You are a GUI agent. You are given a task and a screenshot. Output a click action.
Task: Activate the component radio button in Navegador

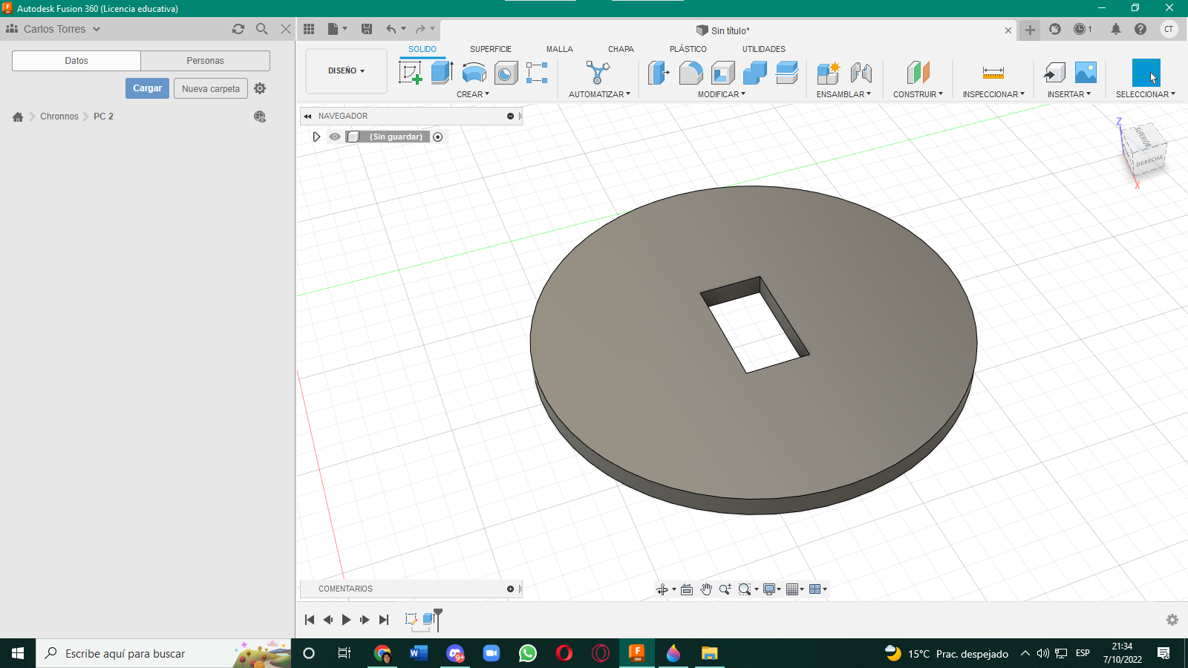(x=438, y=137)
